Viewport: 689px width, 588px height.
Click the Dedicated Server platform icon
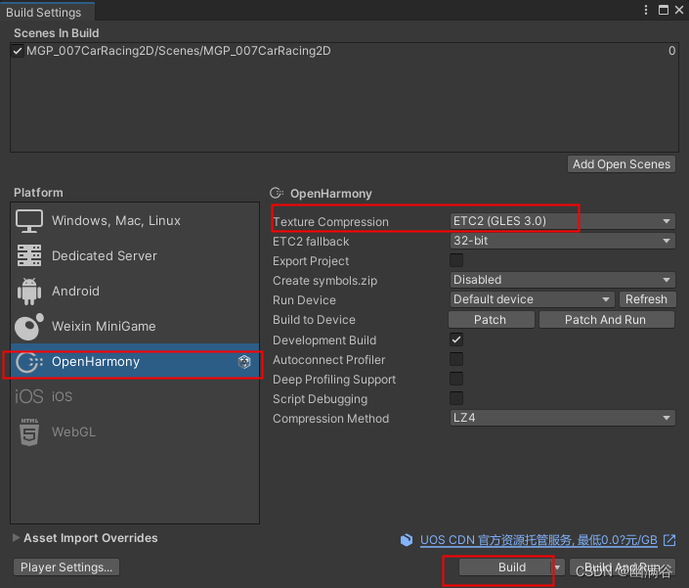[29, 255]
